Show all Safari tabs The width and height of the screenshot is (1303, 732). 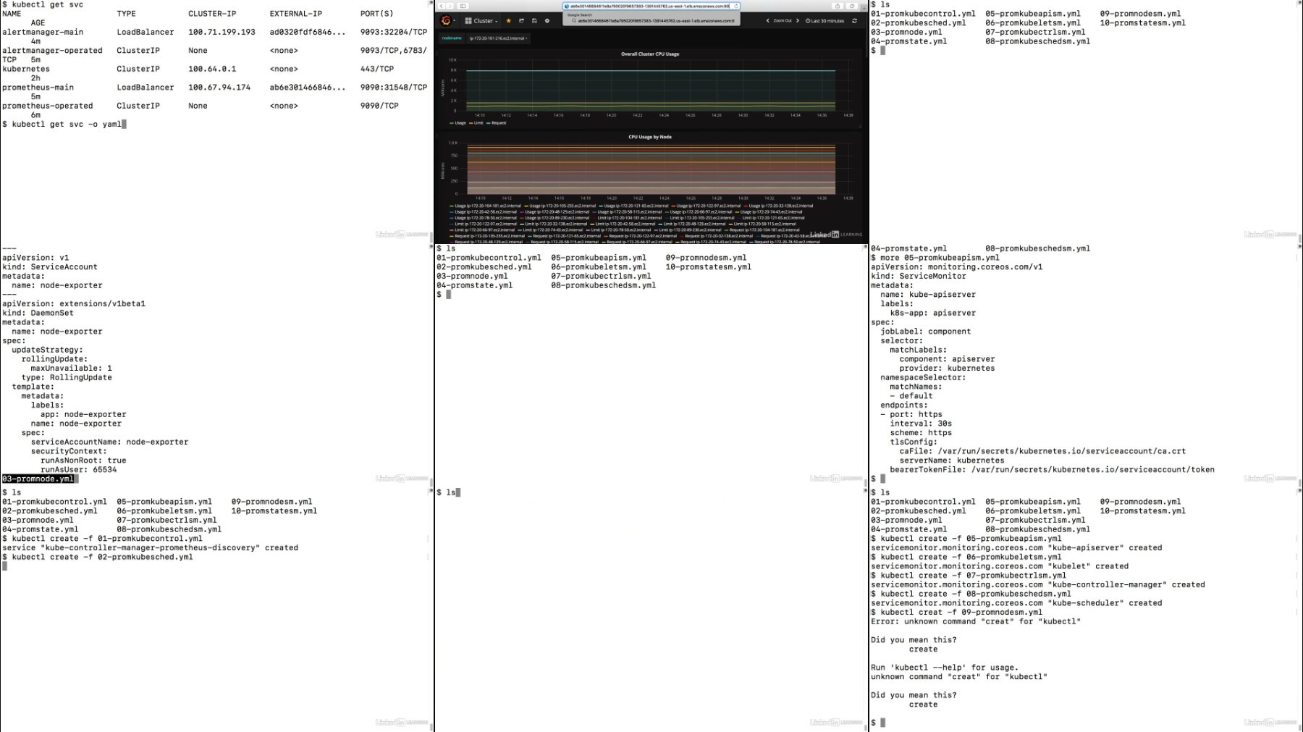coord(852,6)
